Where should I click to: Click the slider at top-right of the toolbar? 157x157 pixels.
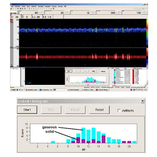pyautogui.click(x=141, y=9)
